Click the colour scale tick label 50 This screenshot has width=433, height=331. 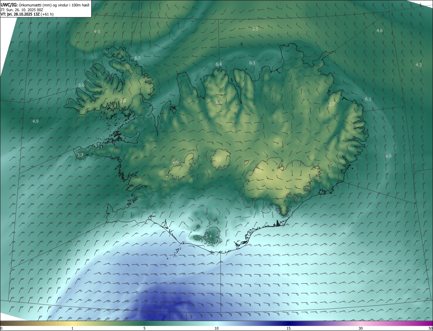coord(430,328)
